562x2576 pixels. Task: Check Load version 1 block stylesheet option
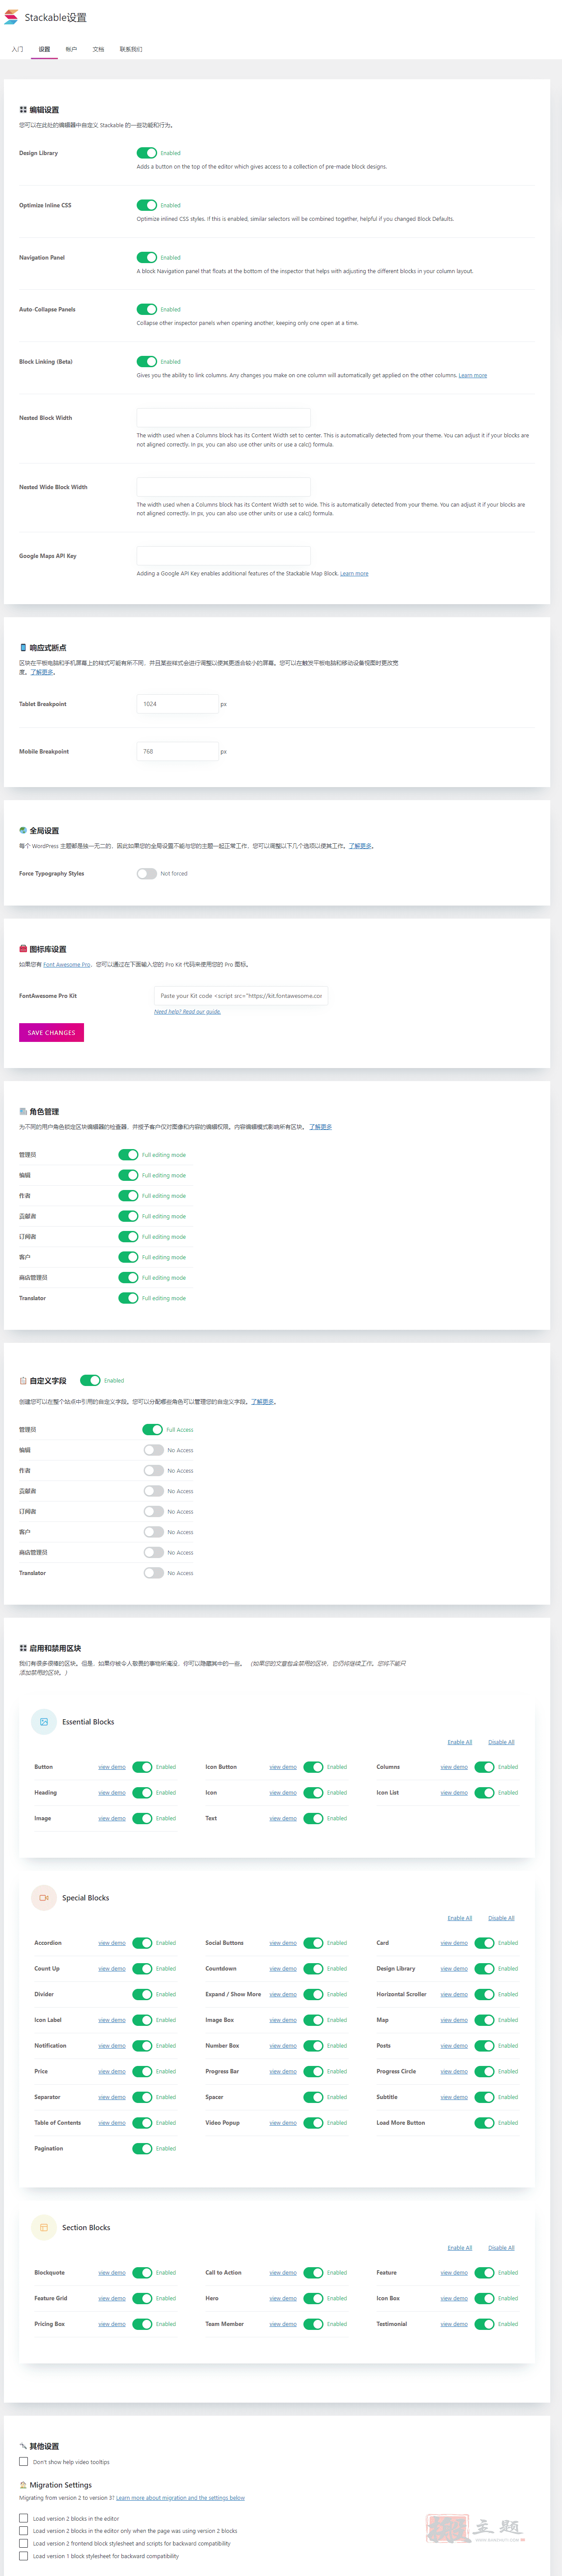point(24,2556)
